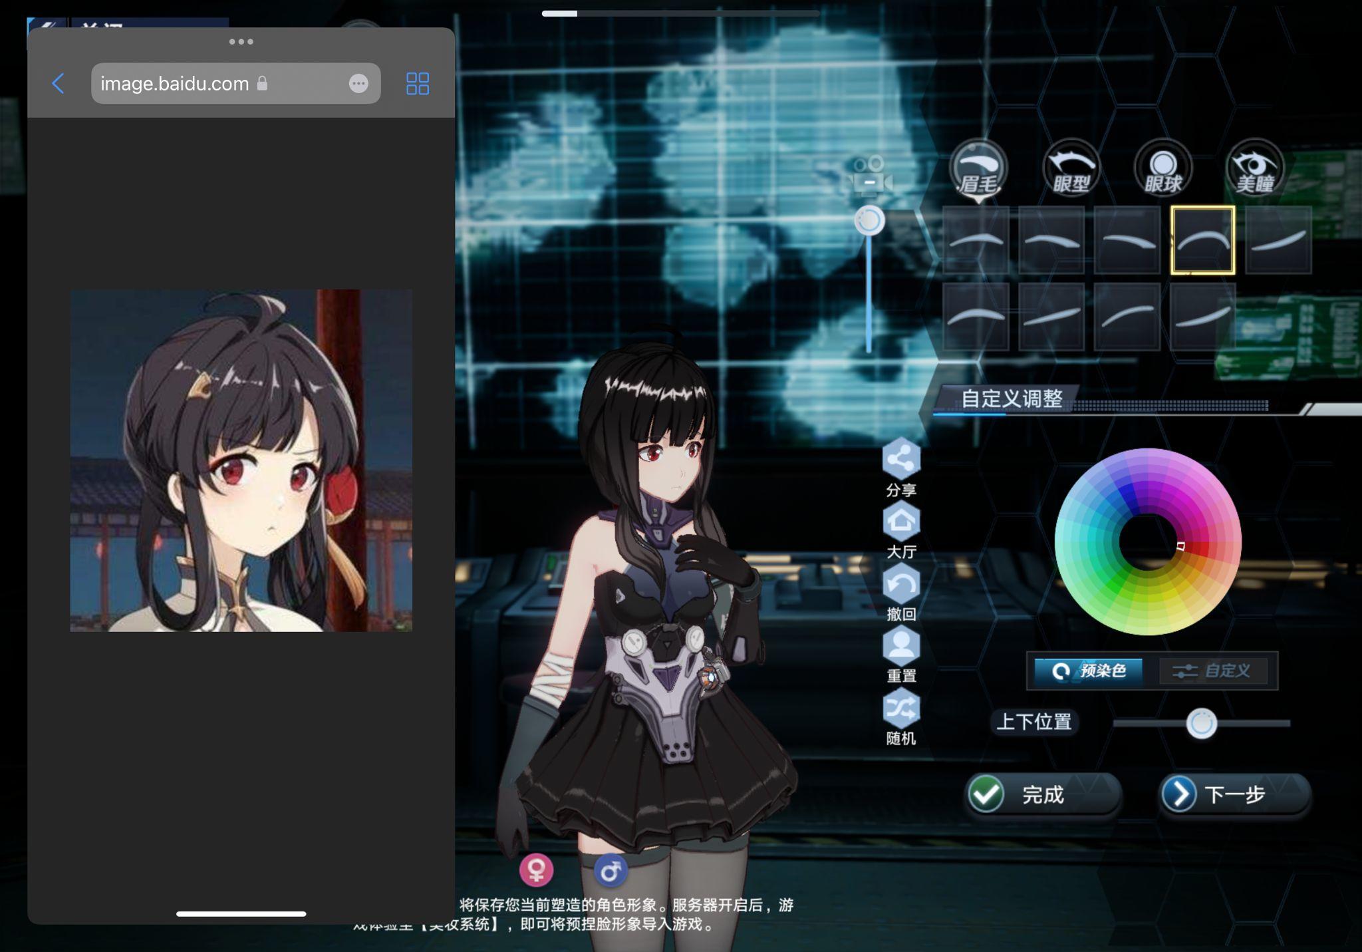Click the Undo (撤回) icon

[901, 584]
